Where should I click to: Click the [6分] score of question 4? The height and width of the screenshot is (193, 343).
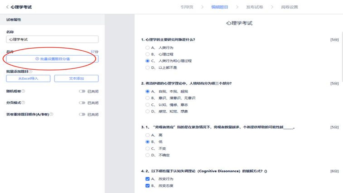click(x=334, y=171)
